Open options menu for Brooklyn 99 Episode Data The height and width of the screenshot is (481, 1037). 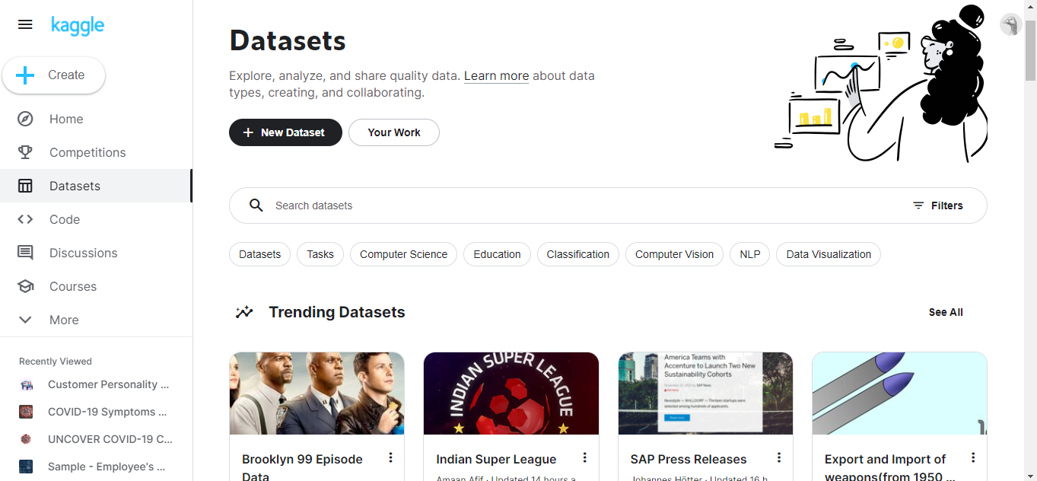(390, 457)
